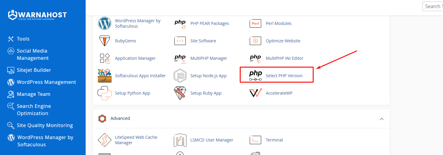Viewport: 443px width, 155px height.
Task: Open the Setup Node.js App icon
Action: [x=180, y=76]
